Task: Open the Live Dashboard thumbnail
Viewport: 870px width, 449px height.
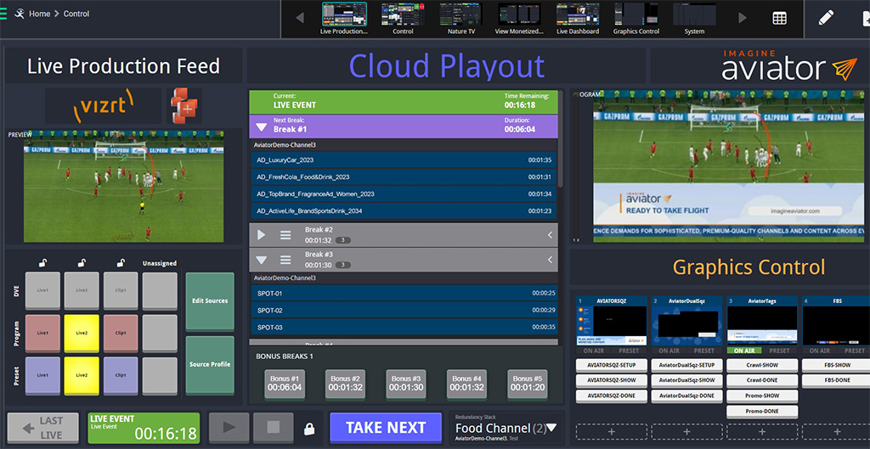Action: click(578, 19)
